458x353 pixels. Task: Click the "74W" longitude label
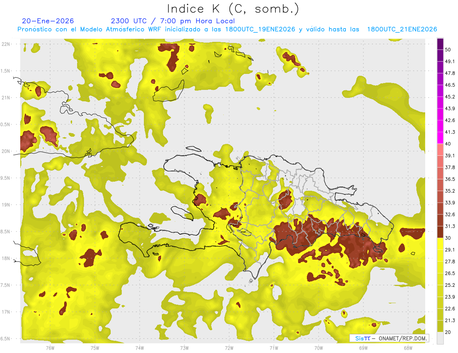coord(140,348)
